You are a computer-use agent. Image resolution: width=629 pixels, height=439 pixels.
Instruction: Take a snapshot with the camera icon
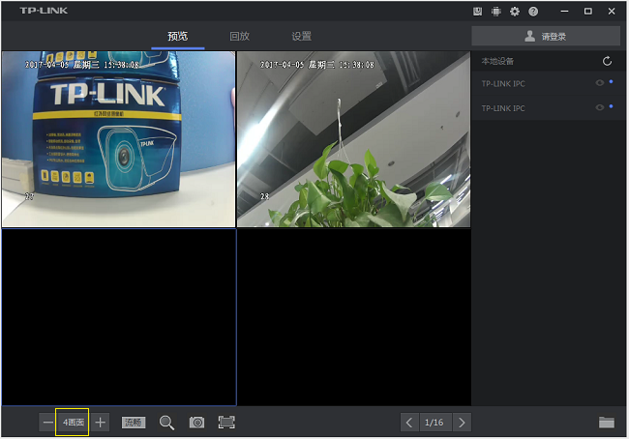196,423
